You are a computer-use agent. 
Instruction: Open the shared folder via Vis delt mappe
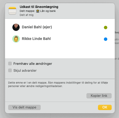(x=24, y=107)
